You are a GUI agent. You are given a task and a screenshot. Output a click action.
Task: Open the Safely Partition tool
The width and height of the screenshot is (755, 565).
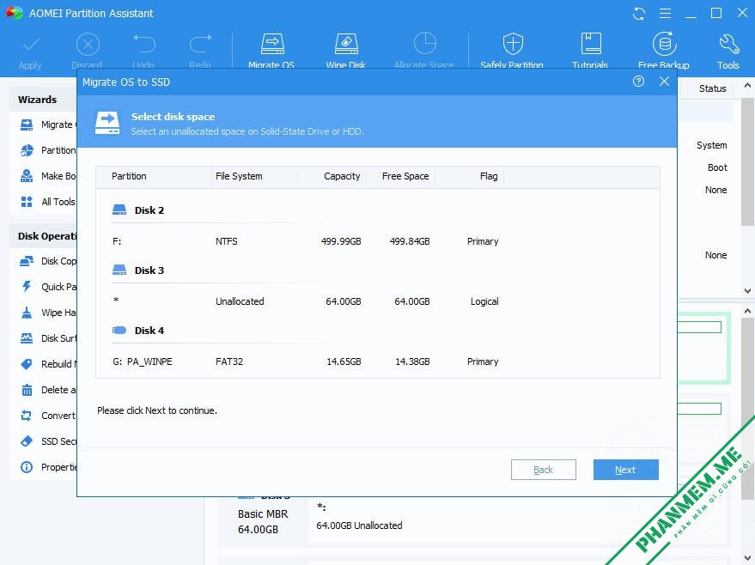click(x=512, y=44)
